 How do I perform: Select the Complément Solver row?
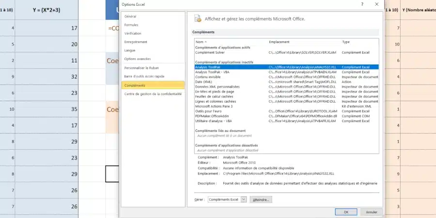287,52
